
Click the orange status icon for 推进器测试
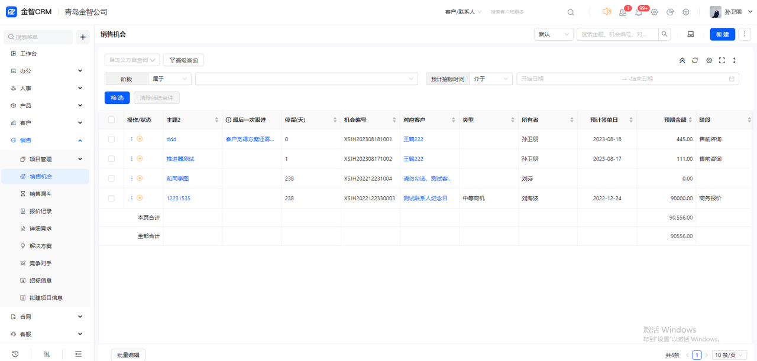[140, 159]
